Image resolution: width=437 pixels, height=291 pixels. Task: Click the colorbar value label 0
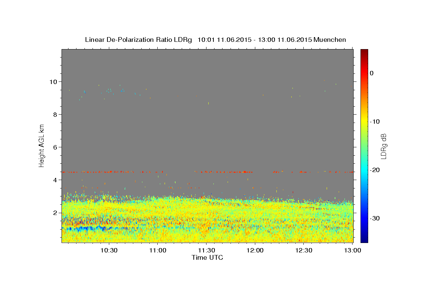371,73
